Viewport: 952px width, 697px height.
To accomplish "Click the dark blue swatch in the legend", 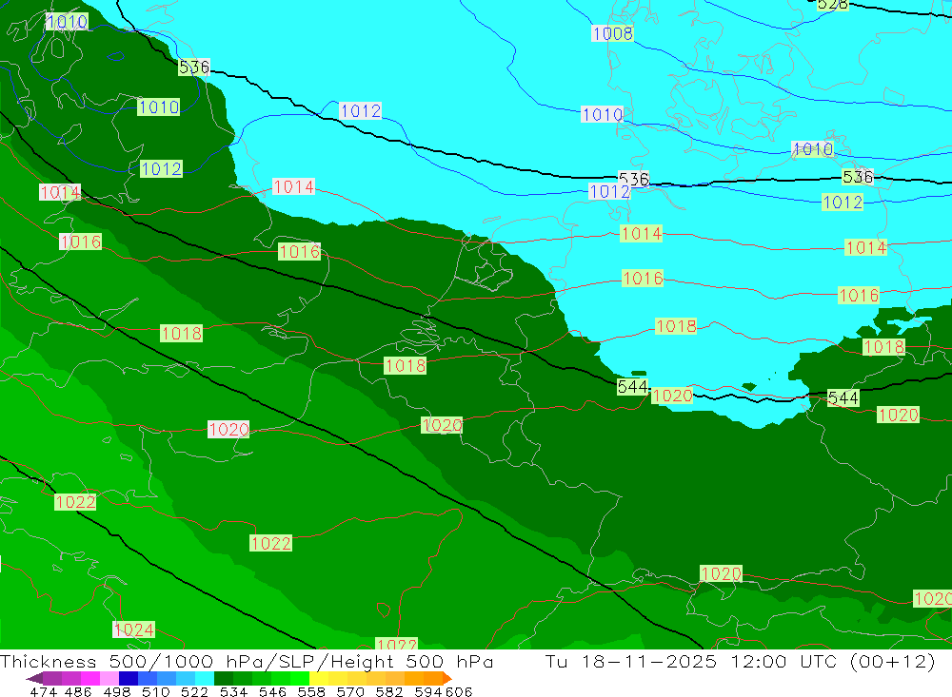I will pos(129,678).
